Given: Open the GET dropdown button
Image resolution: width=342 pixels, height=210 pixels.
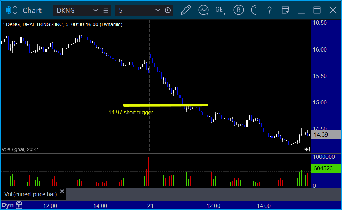Looking at the screenshot, I should (x=221, y=10).
